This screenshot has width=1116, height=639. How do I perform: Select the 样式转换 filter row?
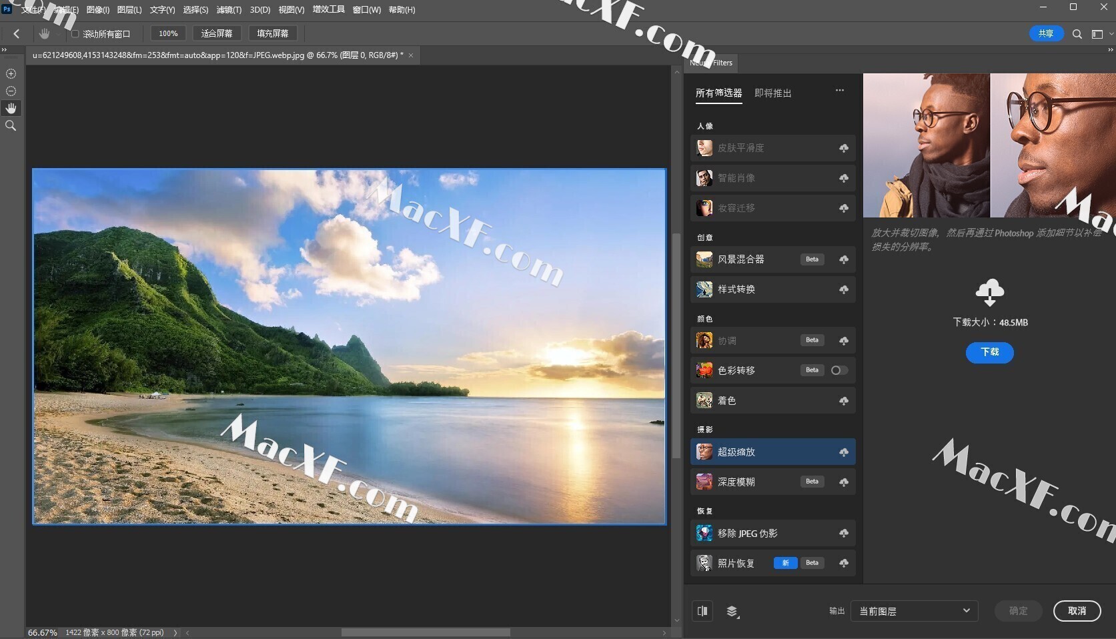coord(772,289)
